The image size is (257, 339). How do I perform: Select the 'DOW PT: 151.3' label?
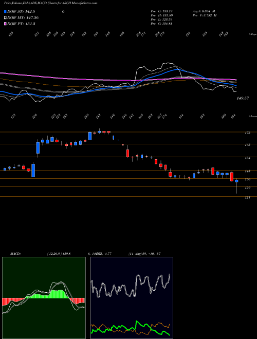pyautogui.click(x=21, y=24)
